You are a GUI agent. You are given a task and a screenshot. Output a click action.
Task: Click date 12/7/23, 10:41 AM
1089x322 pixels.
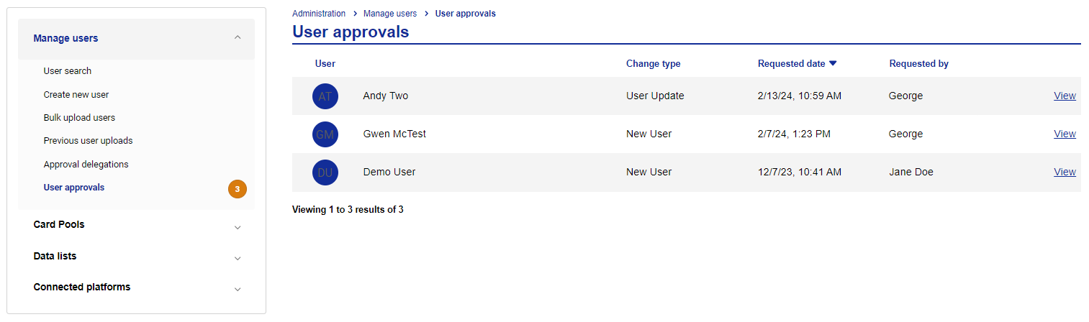click(800, 172)
